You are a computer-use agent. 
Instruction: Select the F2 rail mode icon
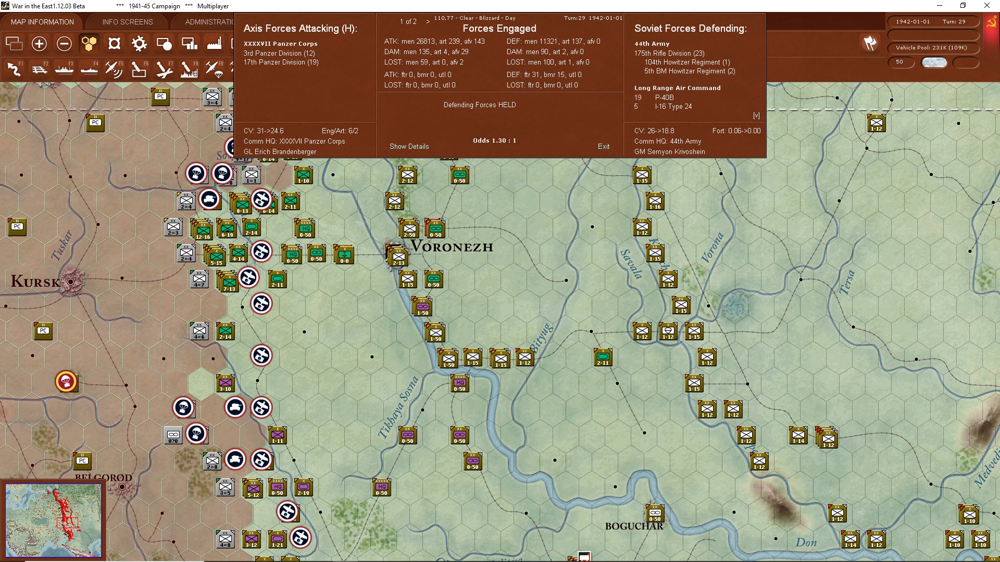tap(39, 69)
